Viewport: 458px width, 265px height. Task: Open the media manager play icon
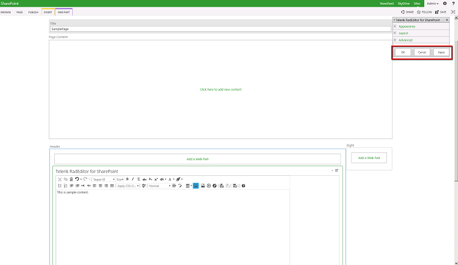click(209, 186)
